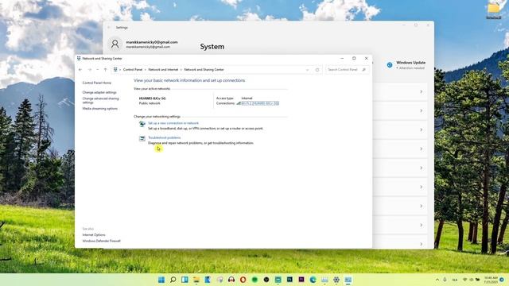Focus the Search Control Panel box
The image size is (509, 286).
(347, 70)
